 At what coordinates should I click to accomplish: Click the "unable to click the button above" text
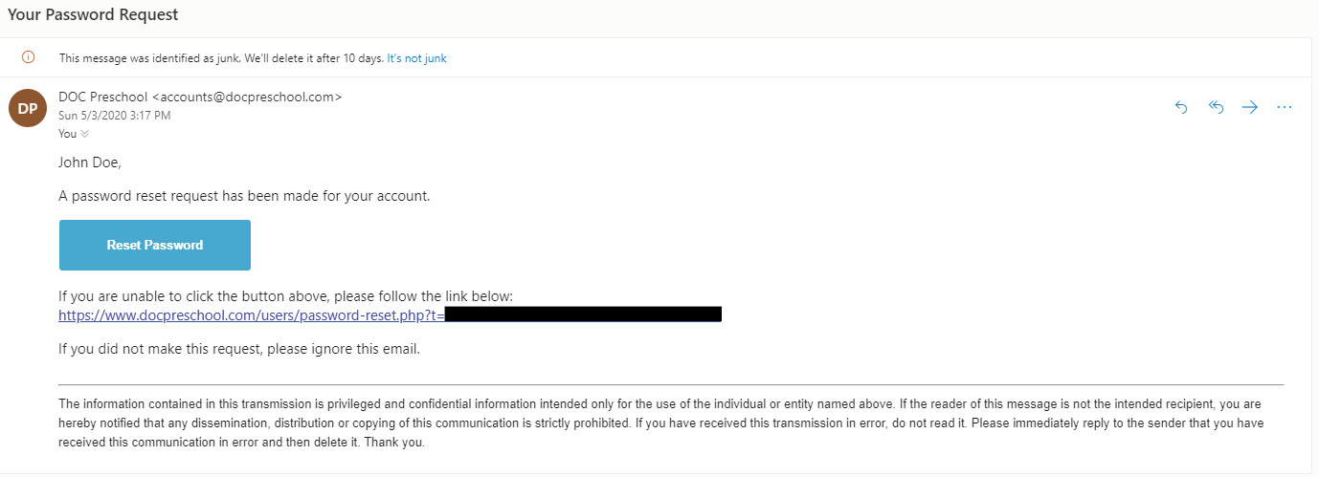coord(287,296)
